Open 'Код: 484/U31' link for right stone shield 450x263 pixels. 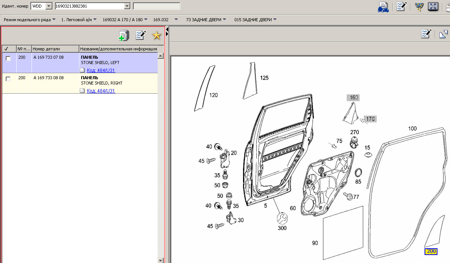pyautogui.click(x=101, y=91)
